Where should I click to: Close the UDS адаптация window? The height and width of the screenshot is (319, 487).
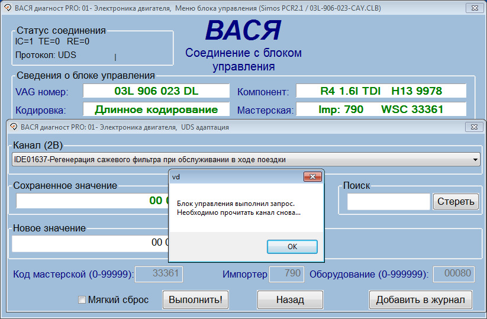point(474,127)
